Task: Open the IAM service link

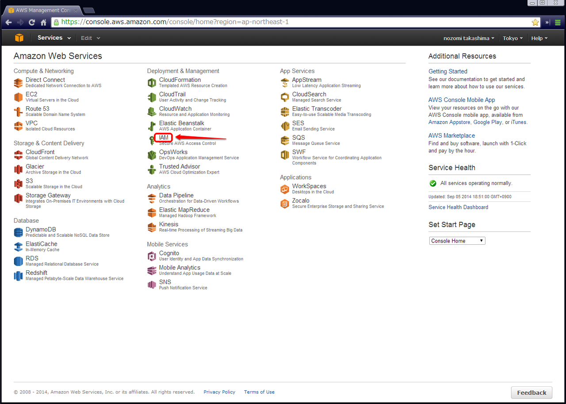Action: click(x=164, y=138)
